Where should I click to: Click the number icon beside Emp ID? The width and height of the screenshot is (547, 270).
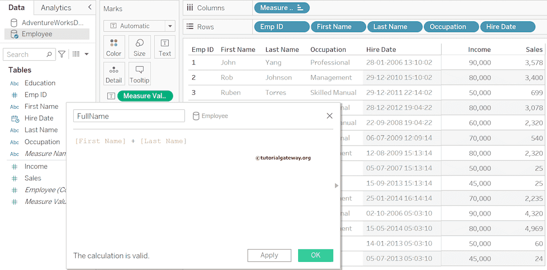tap(14, 95)
